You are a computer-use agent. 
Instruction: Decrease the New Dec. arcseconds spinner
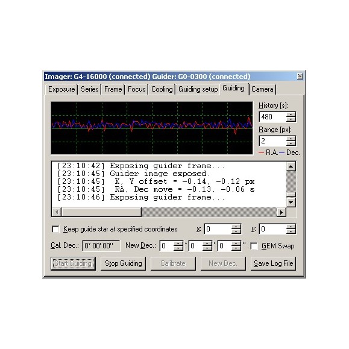coord(236,248)
